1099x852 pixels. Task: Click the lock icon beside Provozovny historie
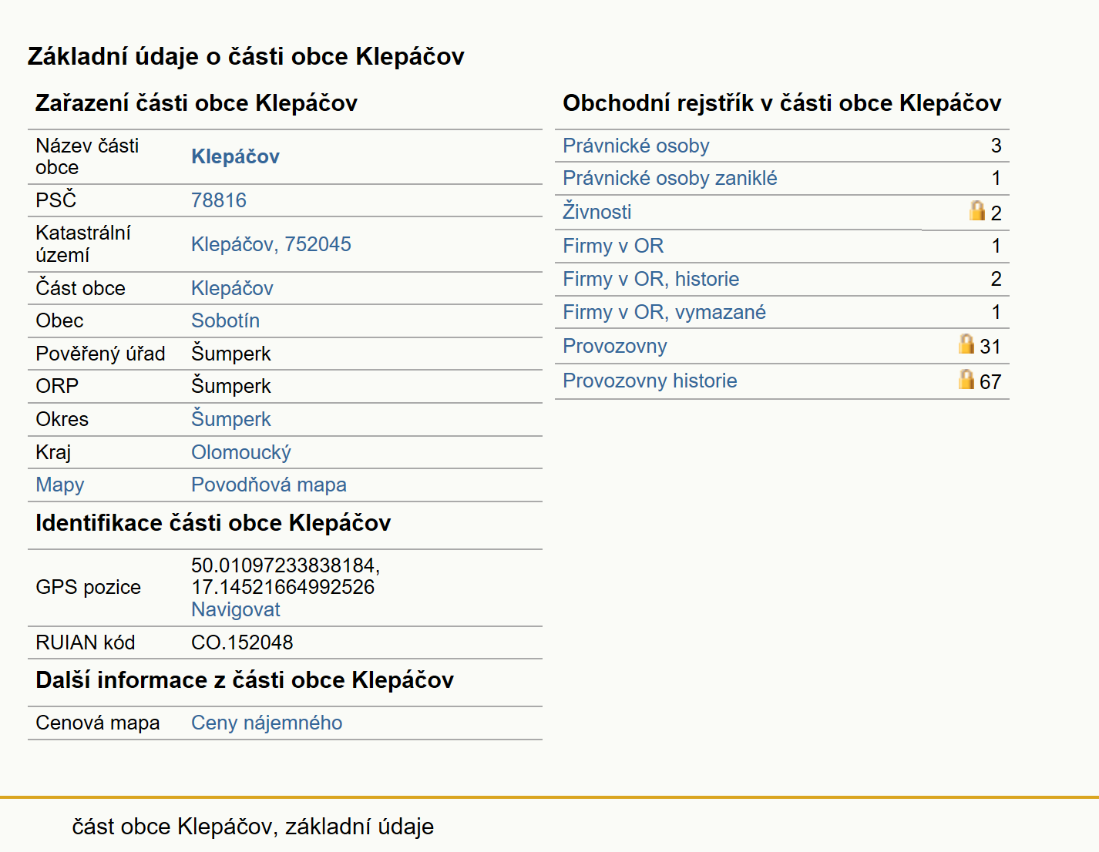tap(966, 379)
